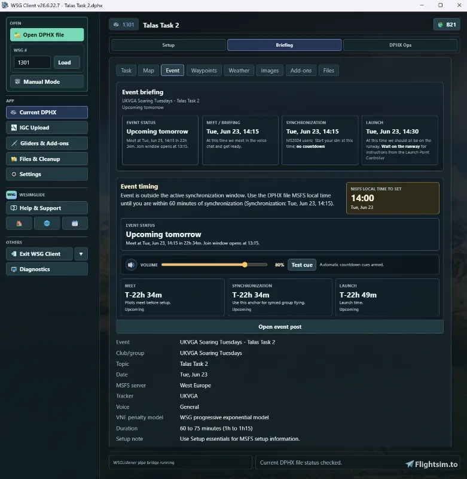467x479 pixels.
Task: Click 'WSGListener pipe bridge running' status
Action: pos(144,462)
